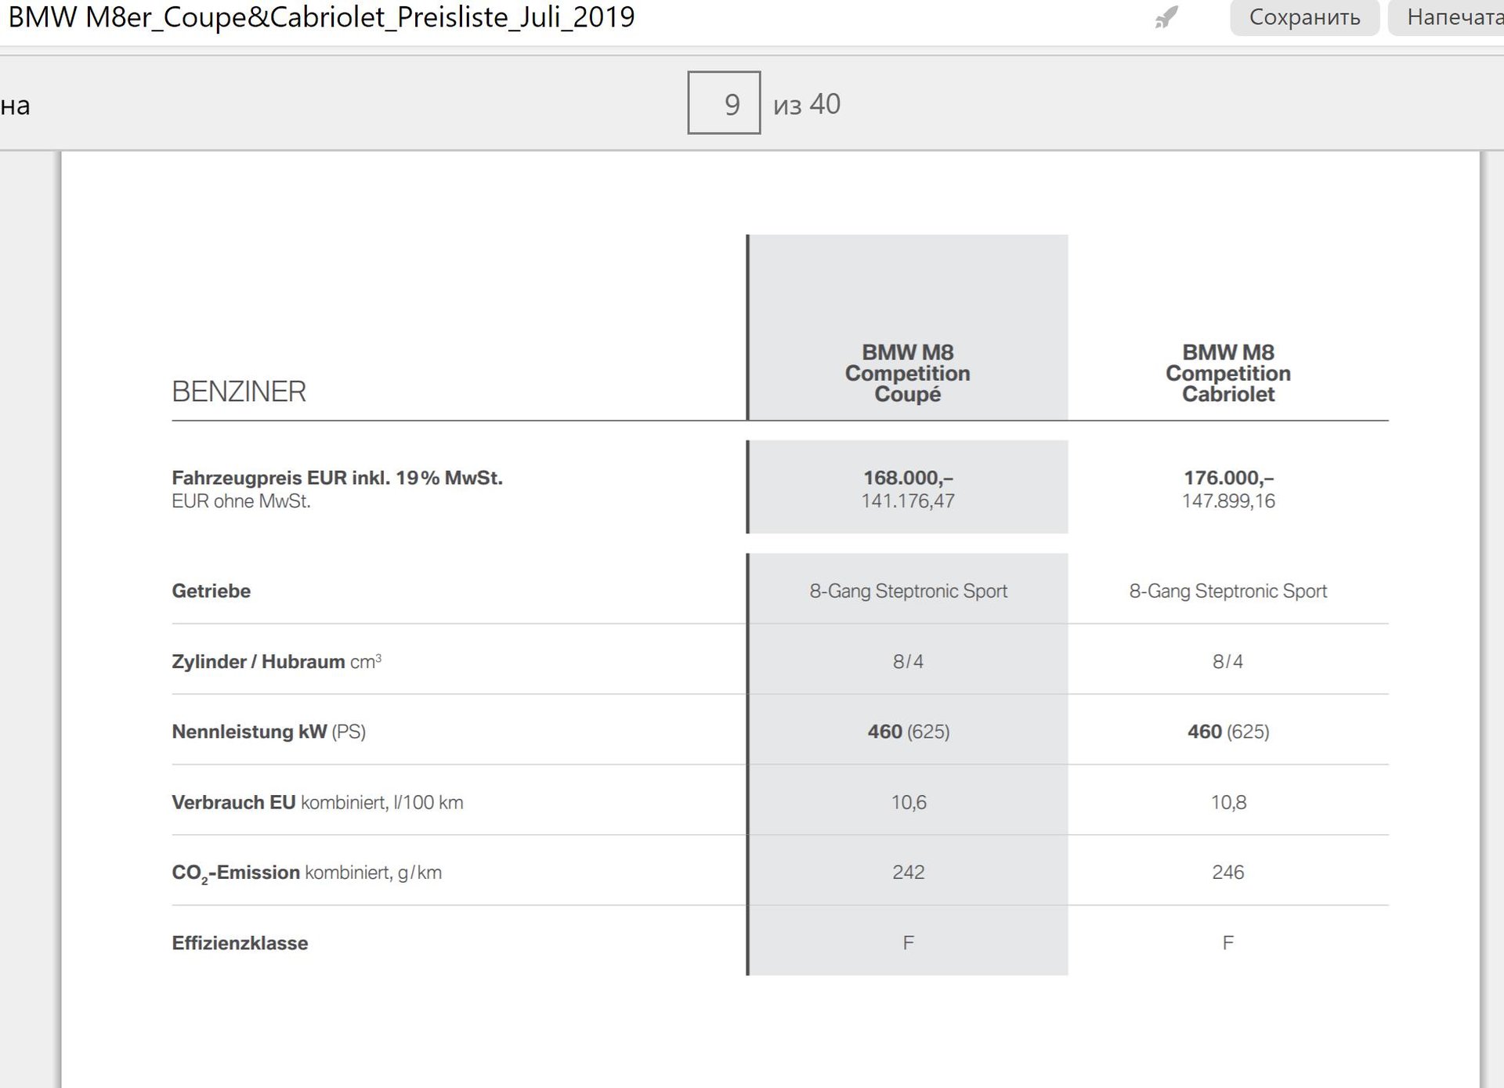Click the Cabriolet CO2 value 246
The width and height of the screenshot is (1504, 1088).
(x=1227, y=873)
